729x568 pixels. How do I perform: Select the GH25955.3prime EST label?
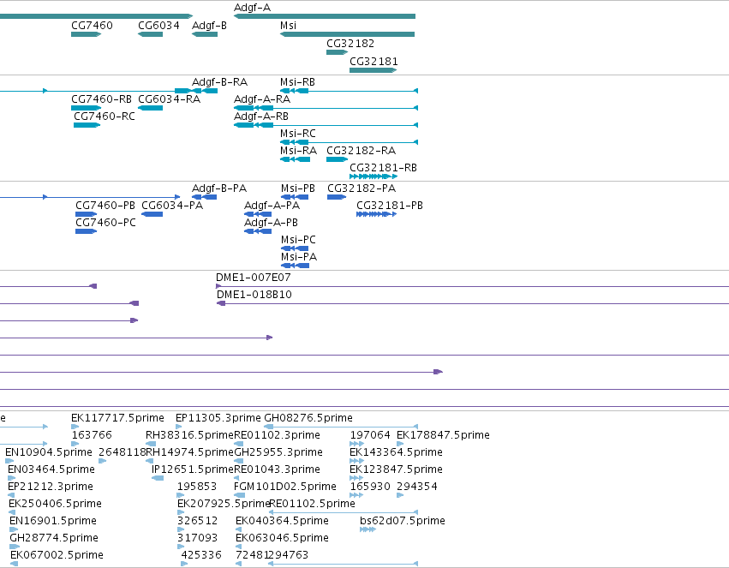pos(278,452)
